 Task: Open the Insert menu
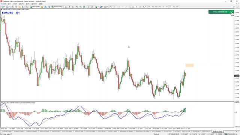(15, 4)
